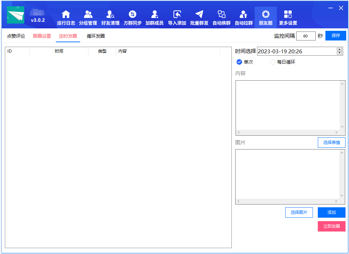Click the 选择图片 button
This screenshot has width=349, height=254.
click(299, 212)
